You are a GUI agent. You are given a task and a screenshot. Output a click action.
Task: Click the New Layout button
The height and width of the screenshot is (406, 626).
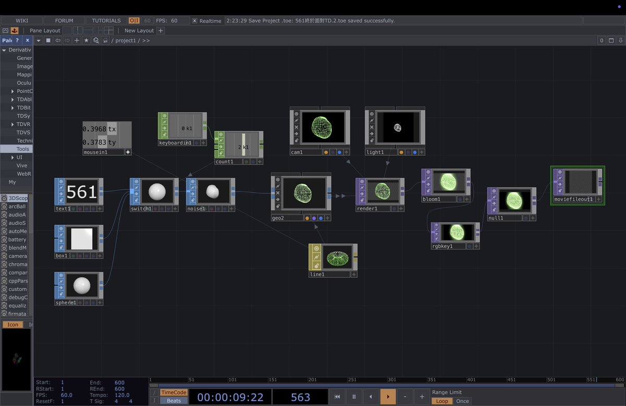139,30
